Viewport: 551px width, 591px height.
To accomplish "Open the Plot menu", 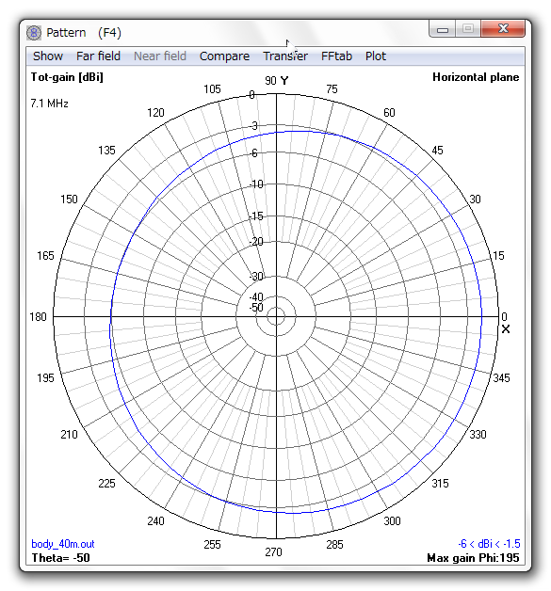I will point(376,56).
